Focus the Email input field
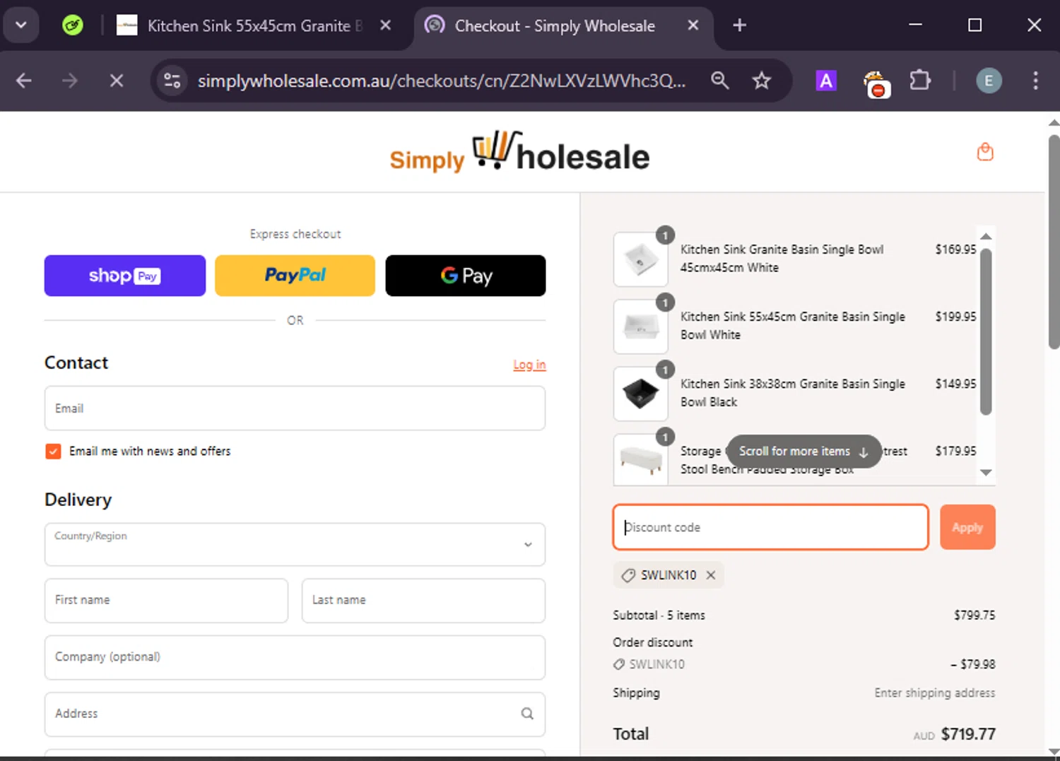Image resolution: width=1060 pixels, height=761 pixels. [295, 408]
